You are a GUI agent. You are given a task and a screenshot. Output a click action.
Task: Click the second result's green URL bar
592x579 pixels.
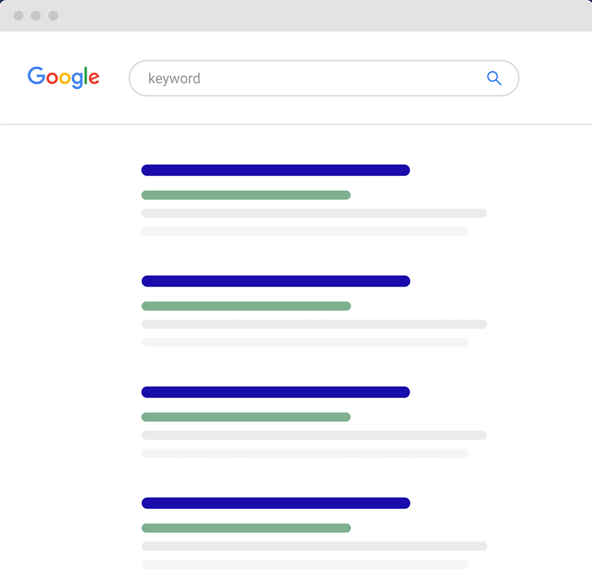tap(246, 306)
